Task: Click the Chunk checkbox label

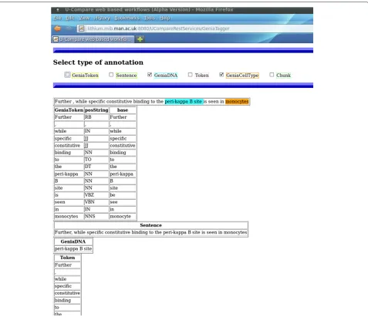Action: (x=283, y=76)
